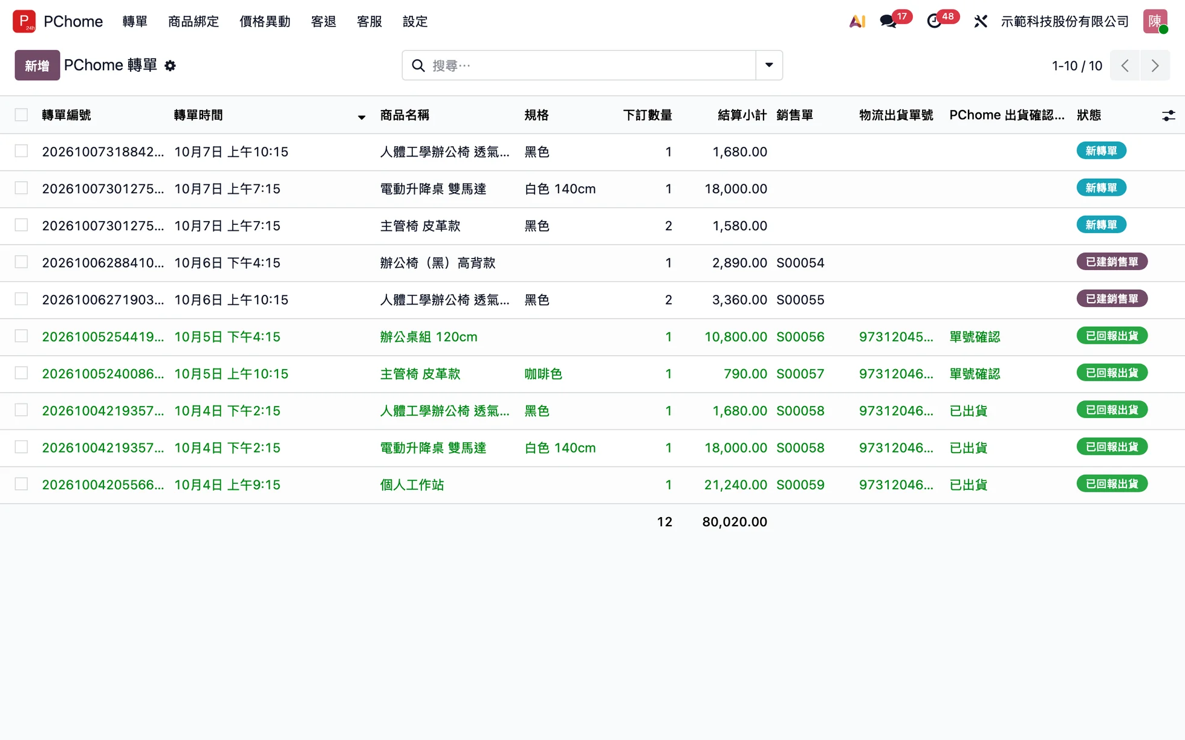Click the 咖啡色 spec cell
Screen dimensions: 1185x740
pyautogui.click(x=543, y=374)
